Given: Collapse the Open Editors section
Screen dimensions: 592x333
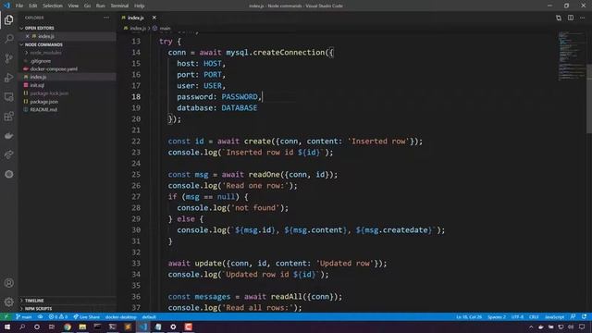Looking at the screenshot, I should tap(39, 28).
